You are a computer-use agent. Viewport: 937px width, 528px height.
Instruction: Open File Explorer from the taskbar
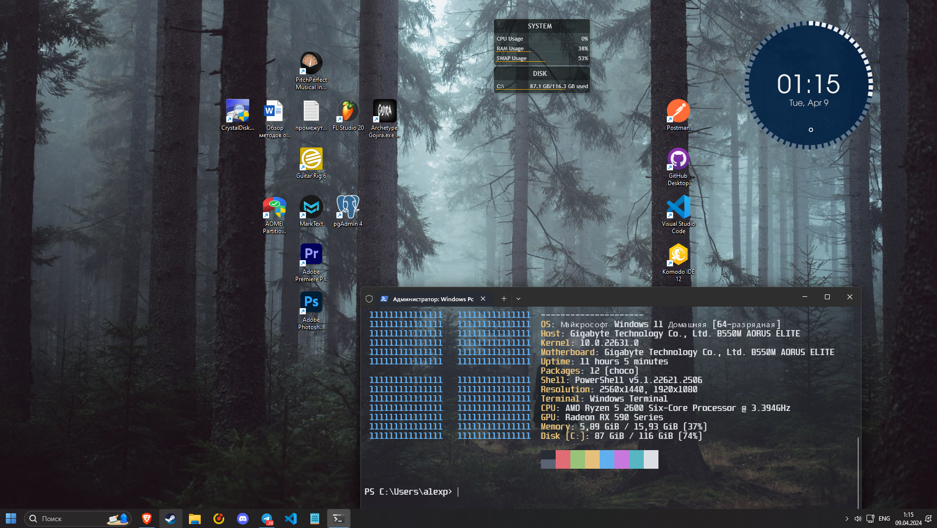tap(194, 518)
